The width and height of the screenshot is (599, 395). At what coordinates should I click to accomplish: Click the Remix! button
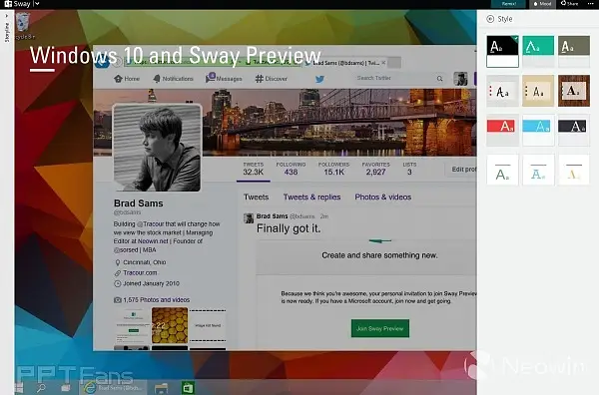pos(509,4)
